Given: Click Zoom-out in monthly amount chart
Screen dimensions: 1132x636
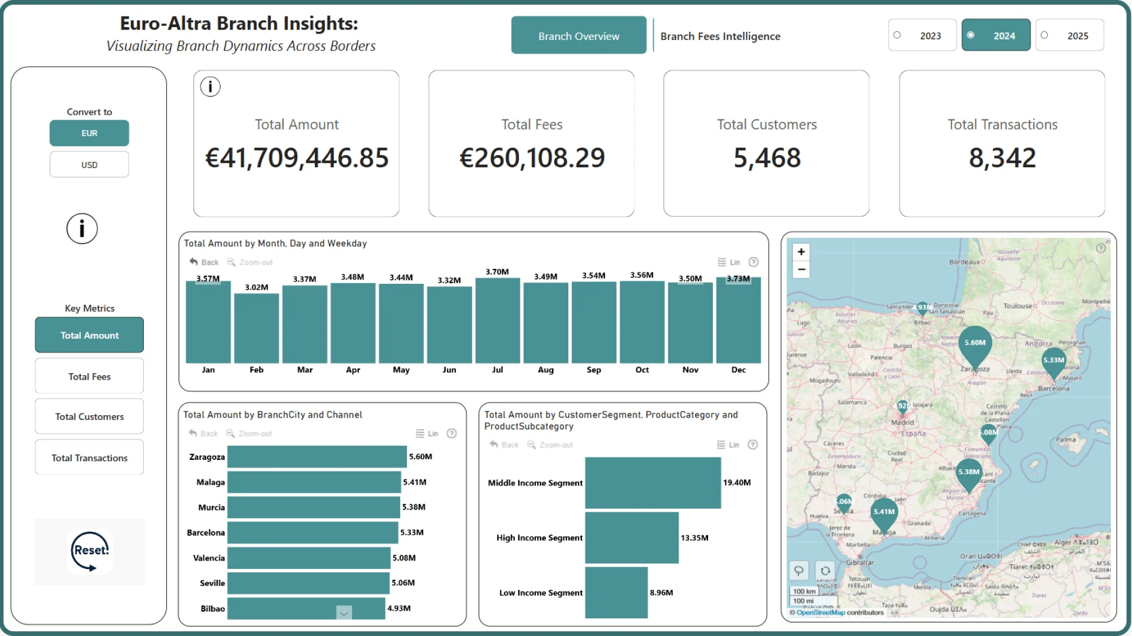Looking at the screenshot, I should point(250,262).
